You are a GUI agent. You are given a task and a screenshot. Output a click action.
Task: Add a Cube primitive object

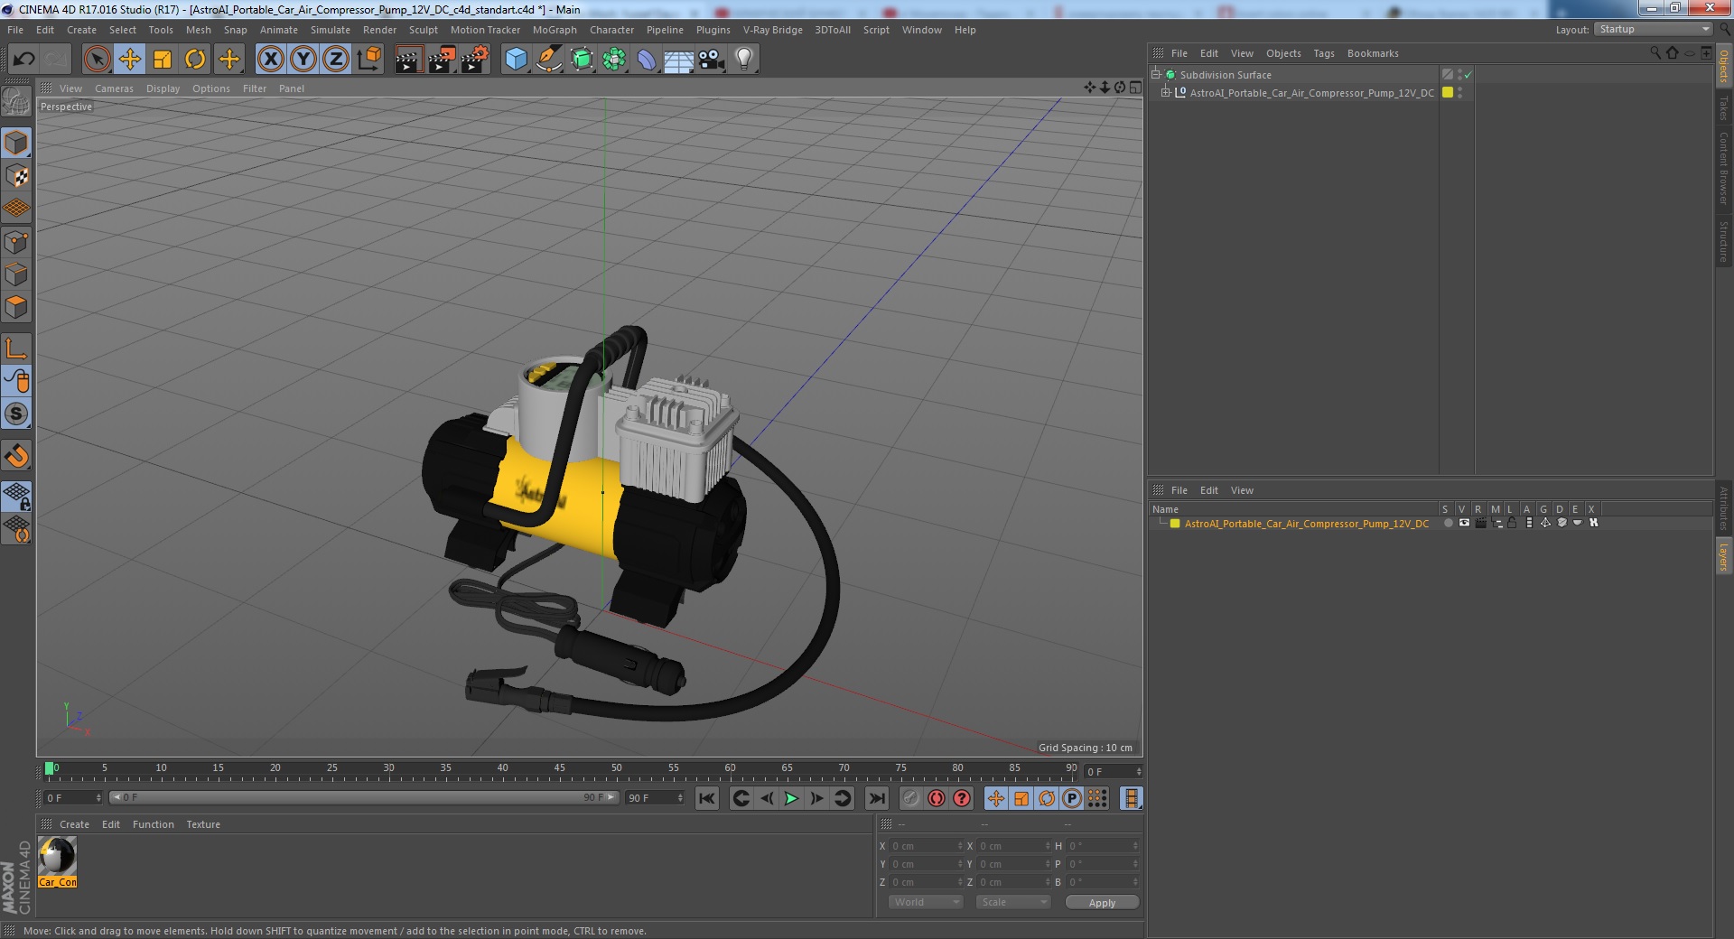point(516,60)
